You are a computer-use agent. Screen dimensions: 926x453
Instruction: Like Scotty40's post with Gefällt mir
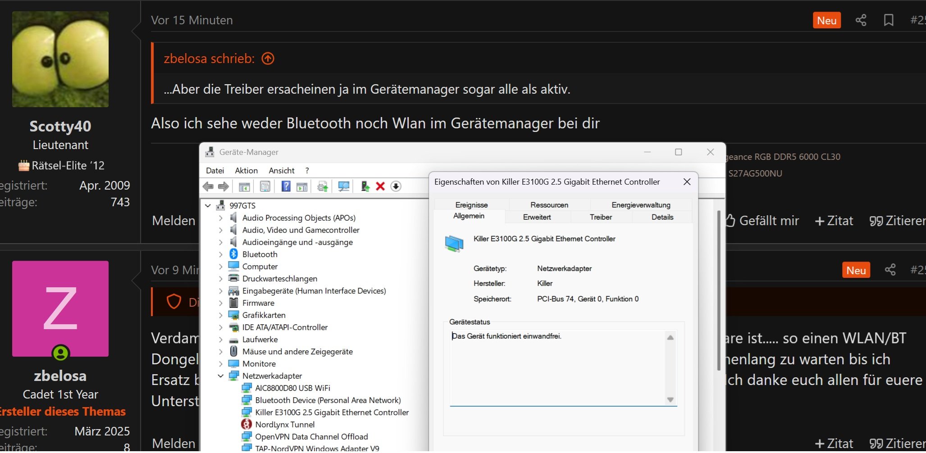[x=762, y=221]
